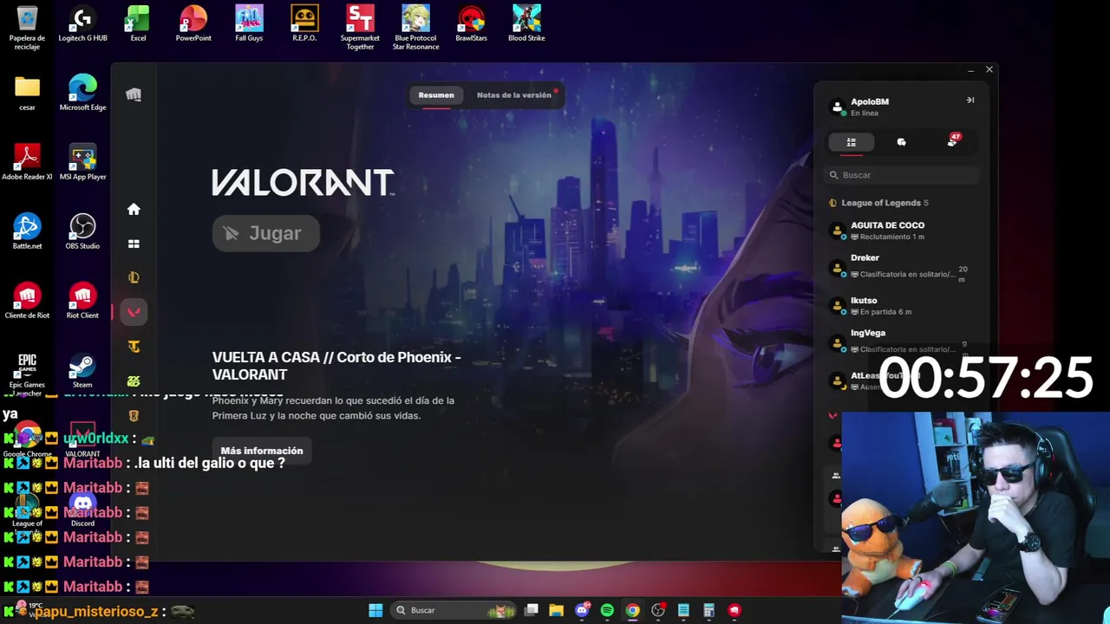Open Blue Protocol Star Resonance shortcut
Screen dimensions: 1110x624
415,28
